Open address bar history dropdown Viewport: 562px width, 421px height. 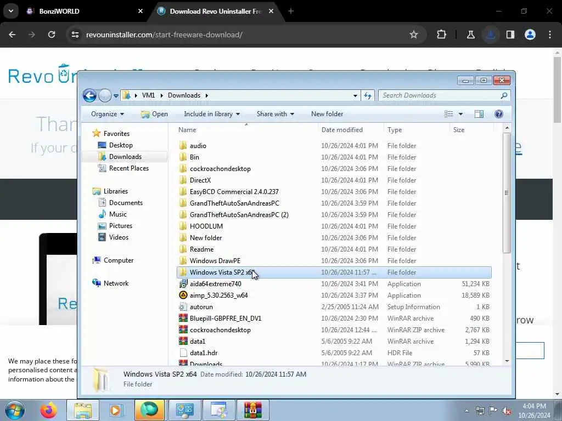[x=355, y=95]
